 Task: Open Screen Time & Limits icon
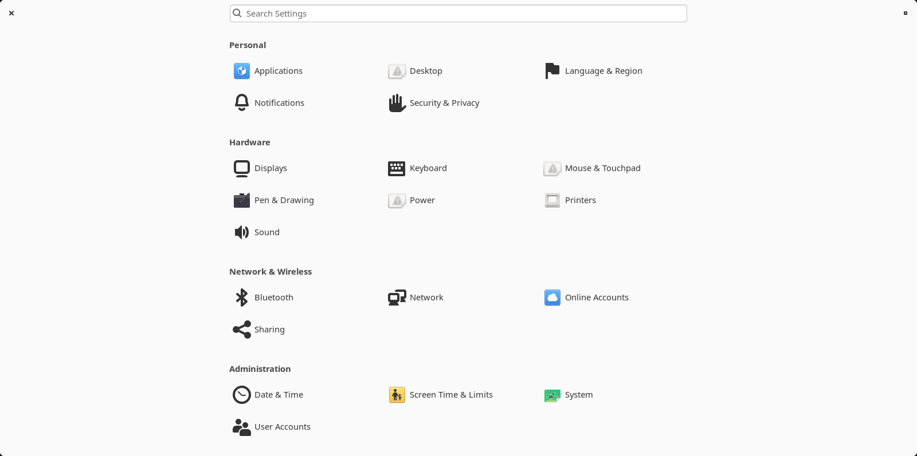click(x=397, y=395)
